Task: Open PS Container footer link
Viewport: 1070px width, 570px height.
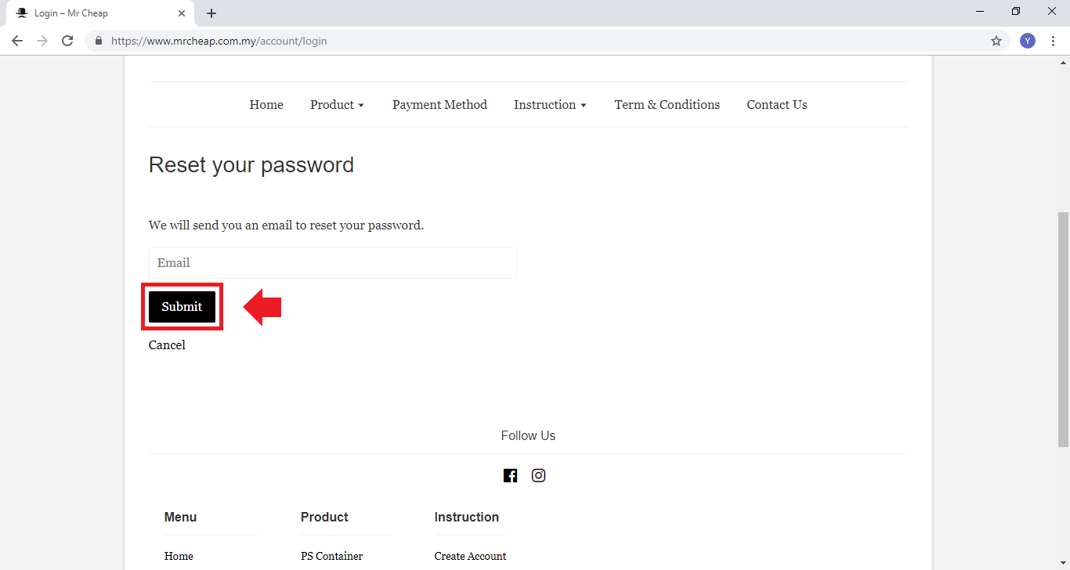Action: 331,556
